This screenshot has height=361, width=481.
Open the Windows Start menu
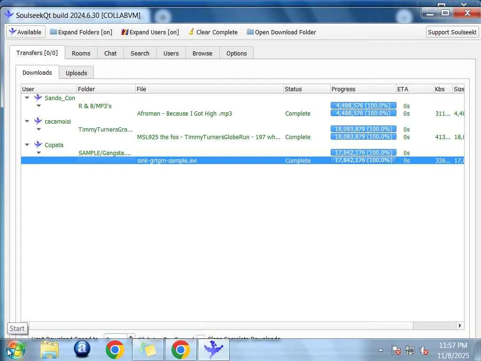16,350
